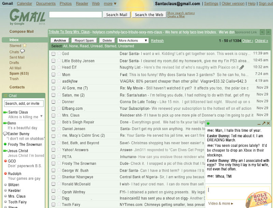Click the Gmail logo

click(28, 17)
